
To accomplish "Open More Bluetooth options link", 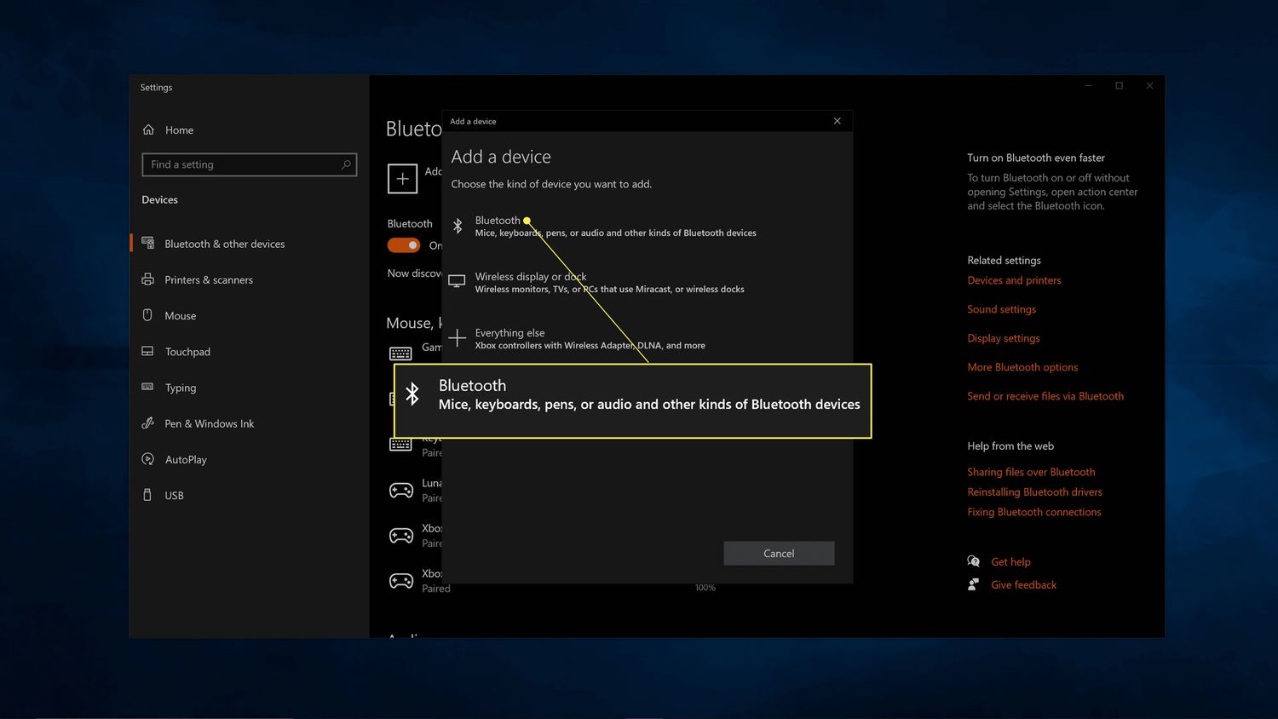I will click(1022, 367).
